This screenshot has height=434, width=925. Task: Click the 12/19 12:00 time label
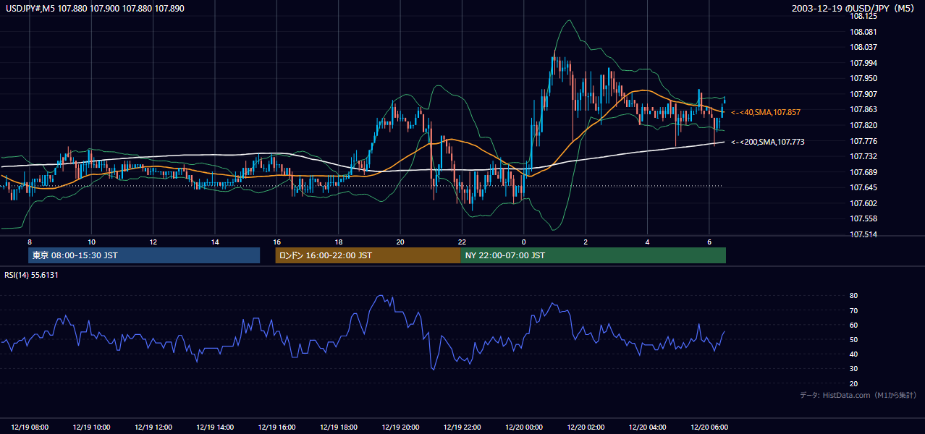pyautogui.click(x=153, y=427)
